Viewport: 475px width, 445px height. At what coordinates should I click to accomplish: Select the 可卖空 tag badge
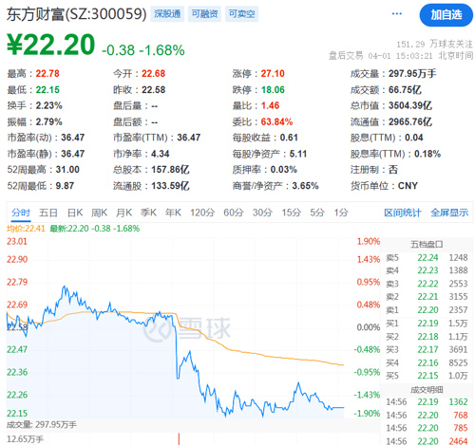coord(242,14)
